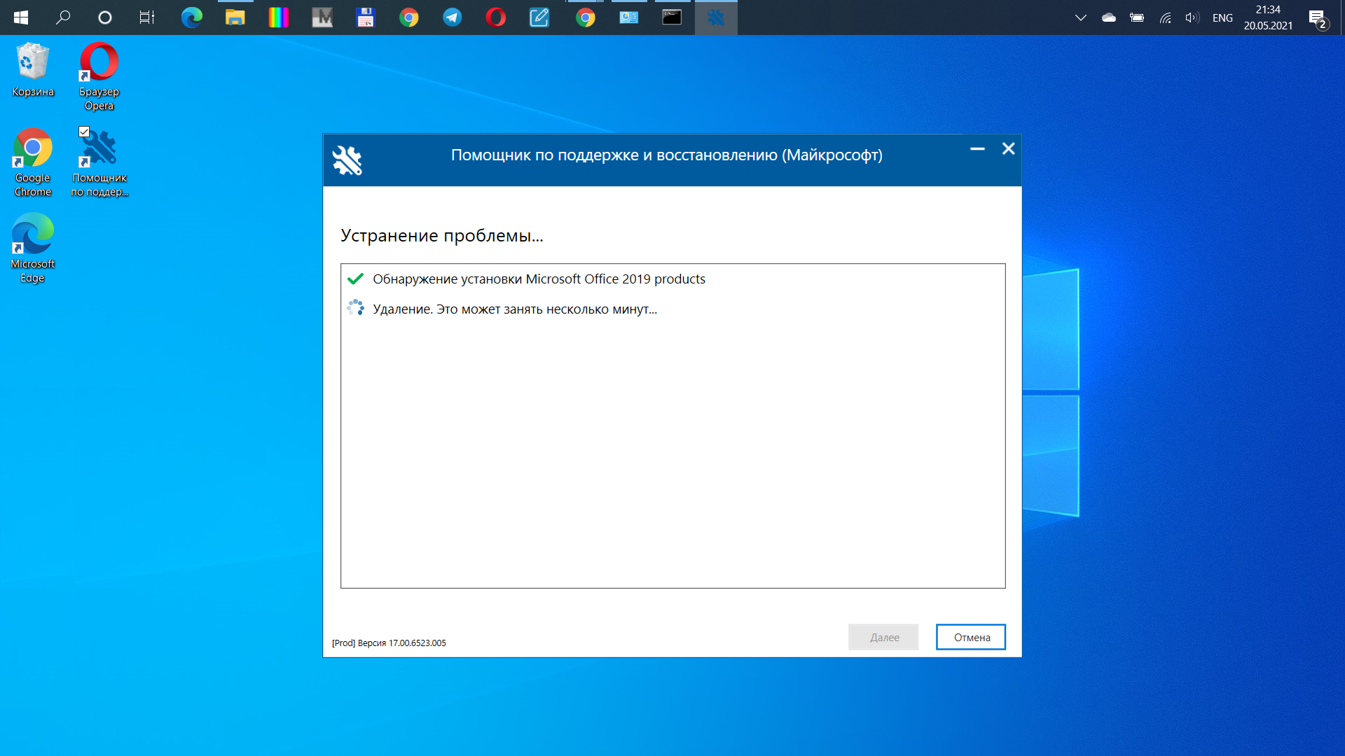Toggle the checkbox on Помощник по поддержке shortcut

click(x=84, y=132)
